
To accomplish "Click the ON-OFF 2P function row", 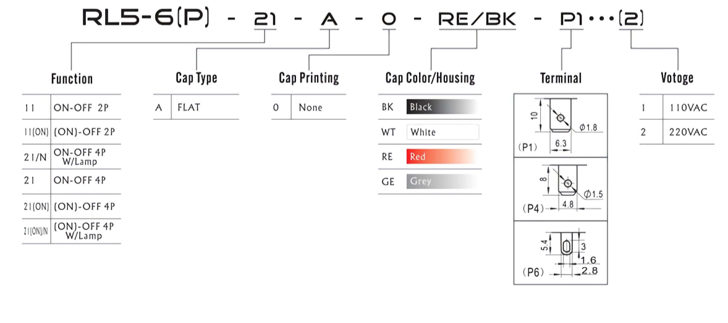I will tap(72, 107).
